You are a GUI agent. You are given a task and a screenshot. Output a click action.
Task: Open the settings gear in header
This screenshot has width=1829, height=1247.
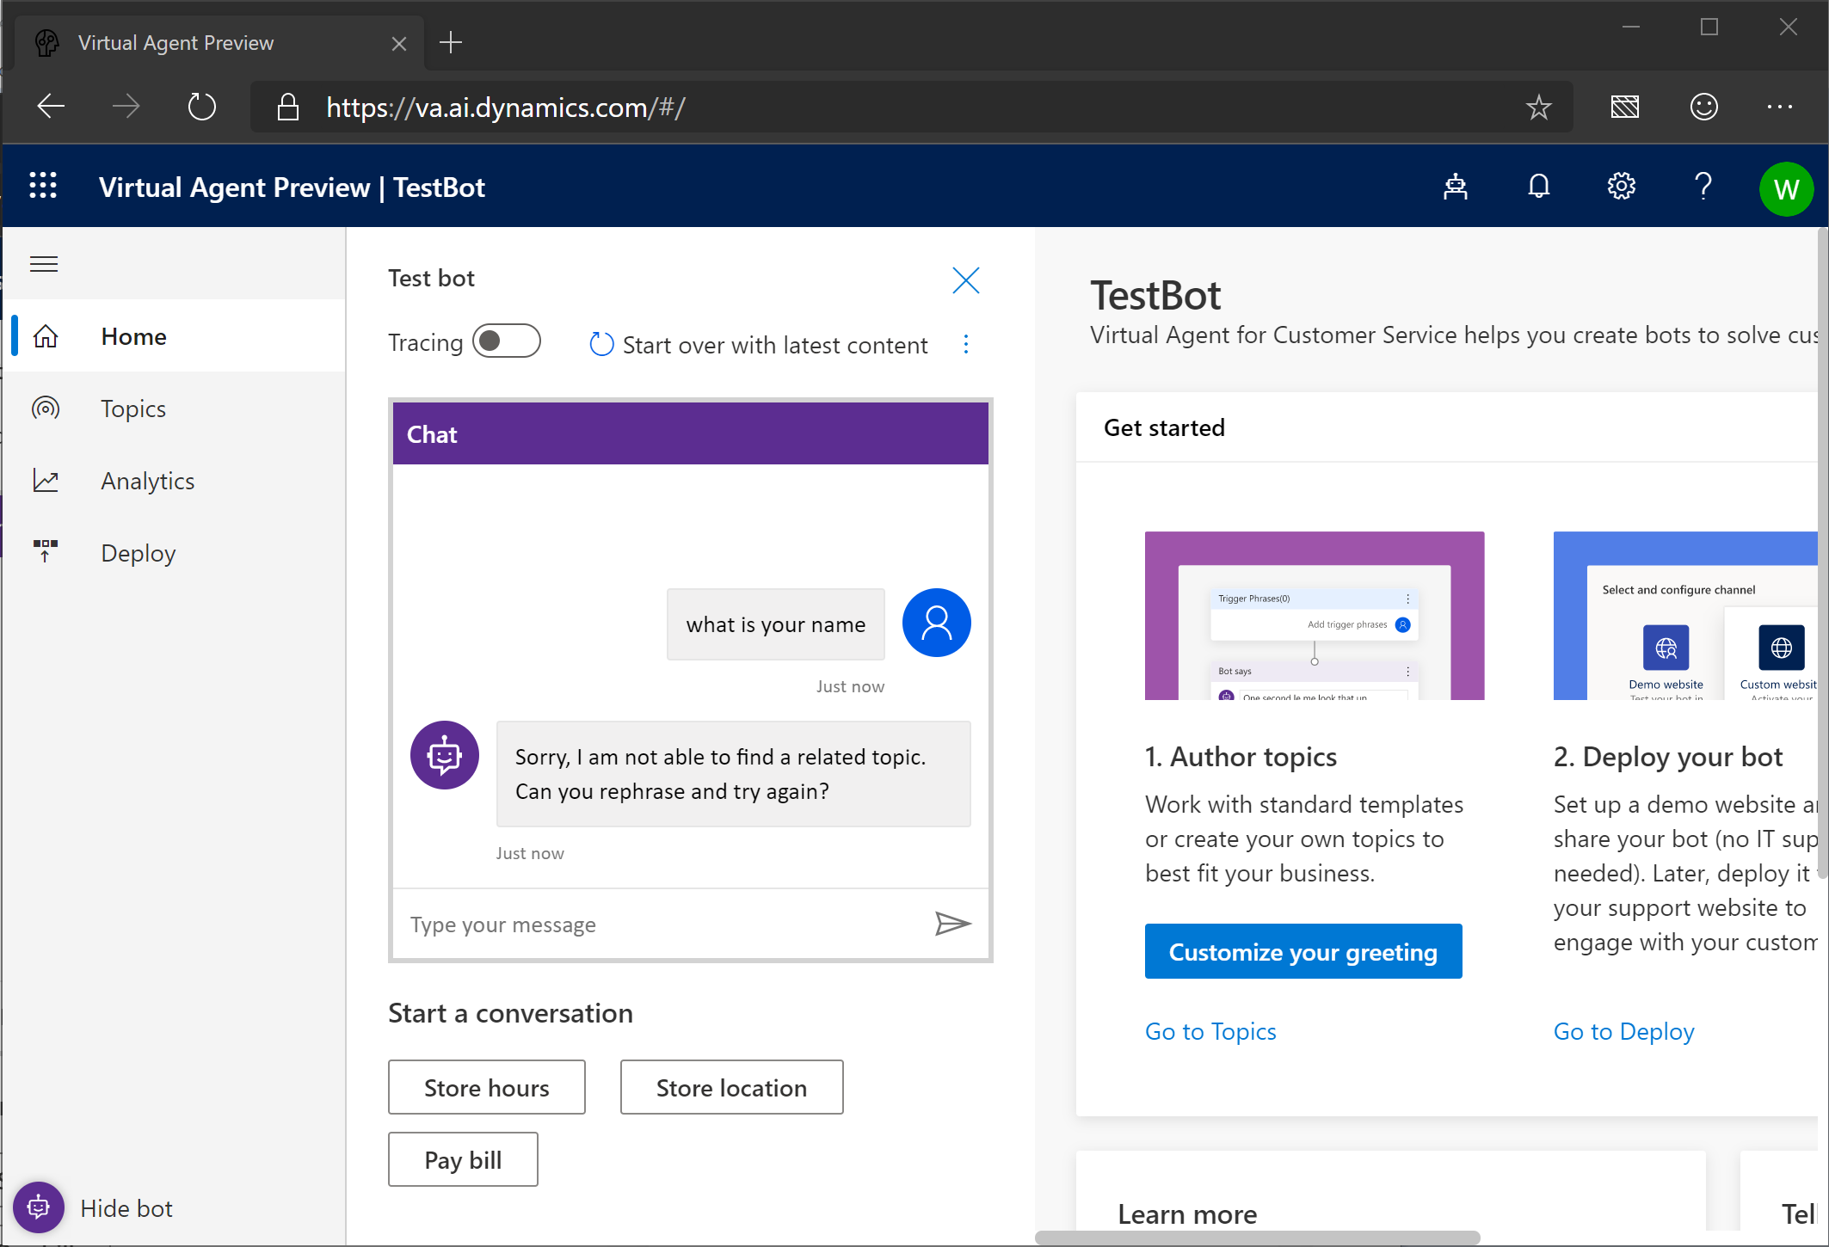(1621, 187)
